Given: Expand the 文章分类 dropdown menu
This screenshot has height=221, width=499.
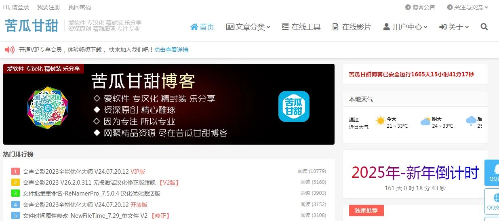Looking at the screenshot, I should 248,27.
